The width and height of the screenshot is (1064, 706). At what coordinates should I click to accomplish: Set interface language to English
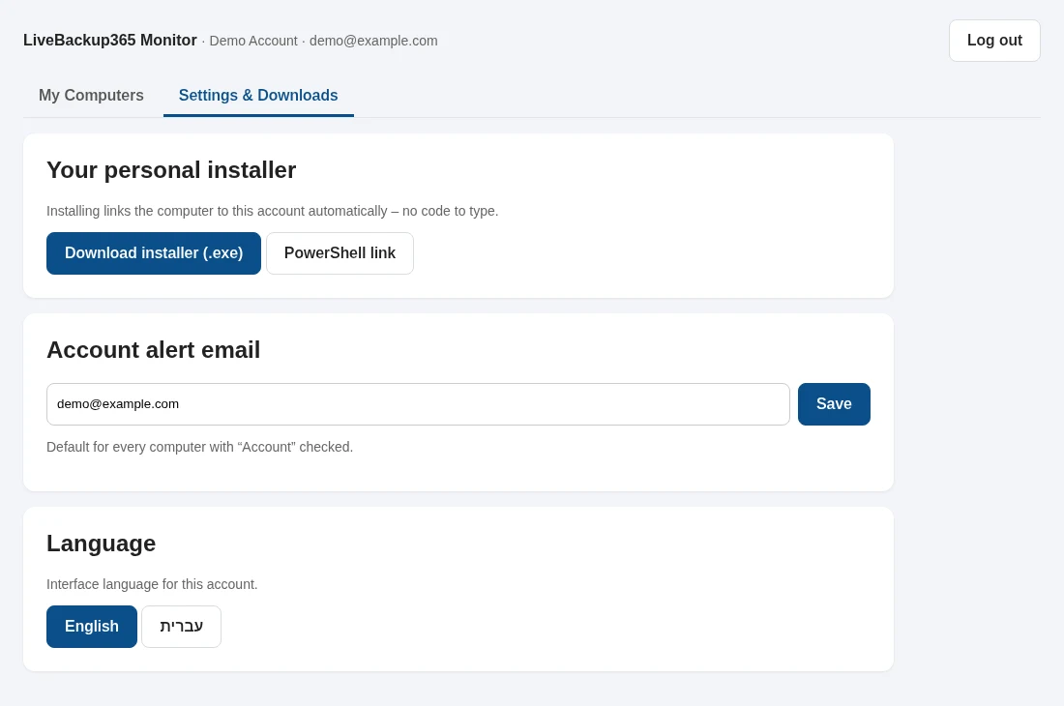point(92,627)
